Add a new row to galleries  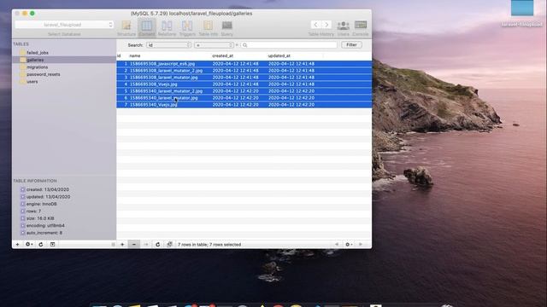click(x=122, y=245)
